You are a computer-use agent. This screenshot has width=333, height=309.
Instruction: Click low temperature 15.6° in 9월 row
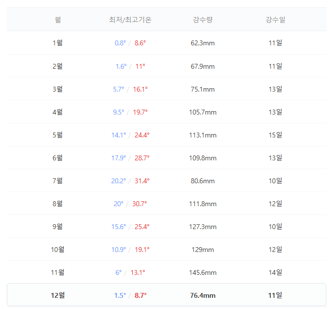point(119,227)
